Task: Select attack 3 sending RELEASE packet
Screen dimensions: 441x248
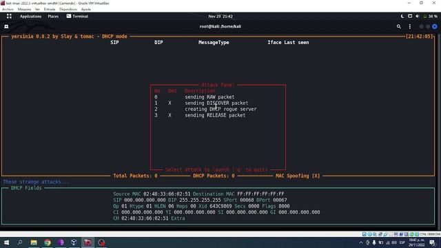Action: [x=200, y=115]
